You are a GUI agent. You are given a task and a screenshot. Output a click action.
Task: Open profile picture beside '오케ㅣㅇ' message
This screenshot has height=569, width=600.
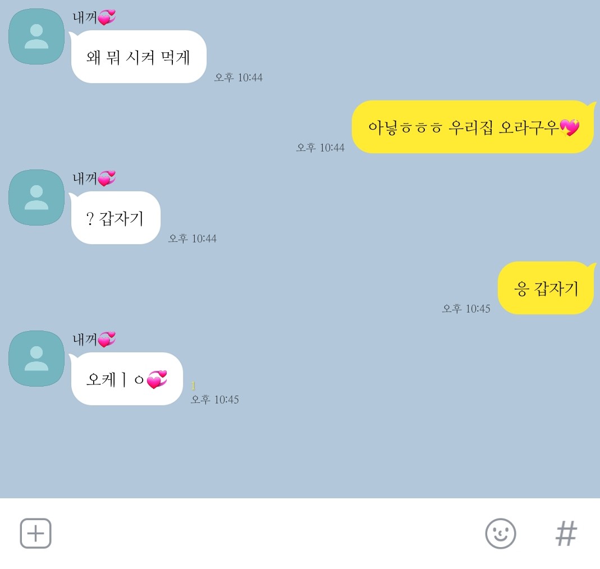[x=36, y=359]
